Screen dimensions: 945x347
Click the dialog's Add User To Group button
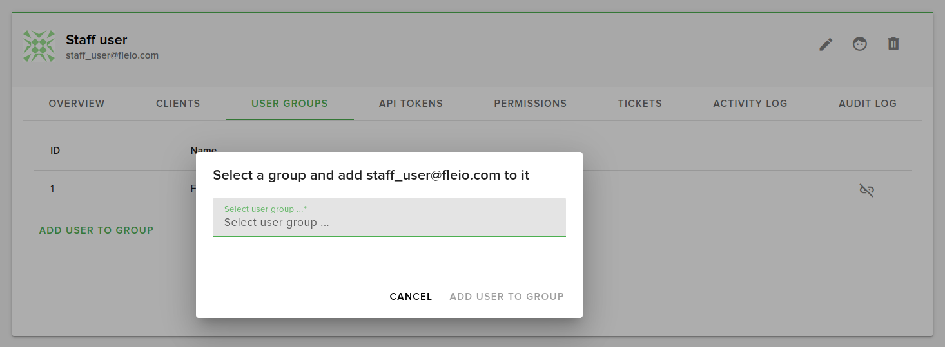[x=506, y=297]
